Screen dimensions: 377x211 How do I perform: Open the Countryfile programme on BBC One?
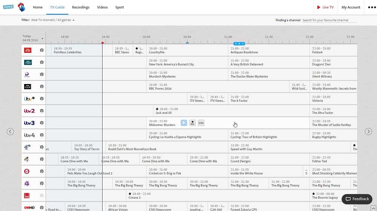[x=187, y=50]
